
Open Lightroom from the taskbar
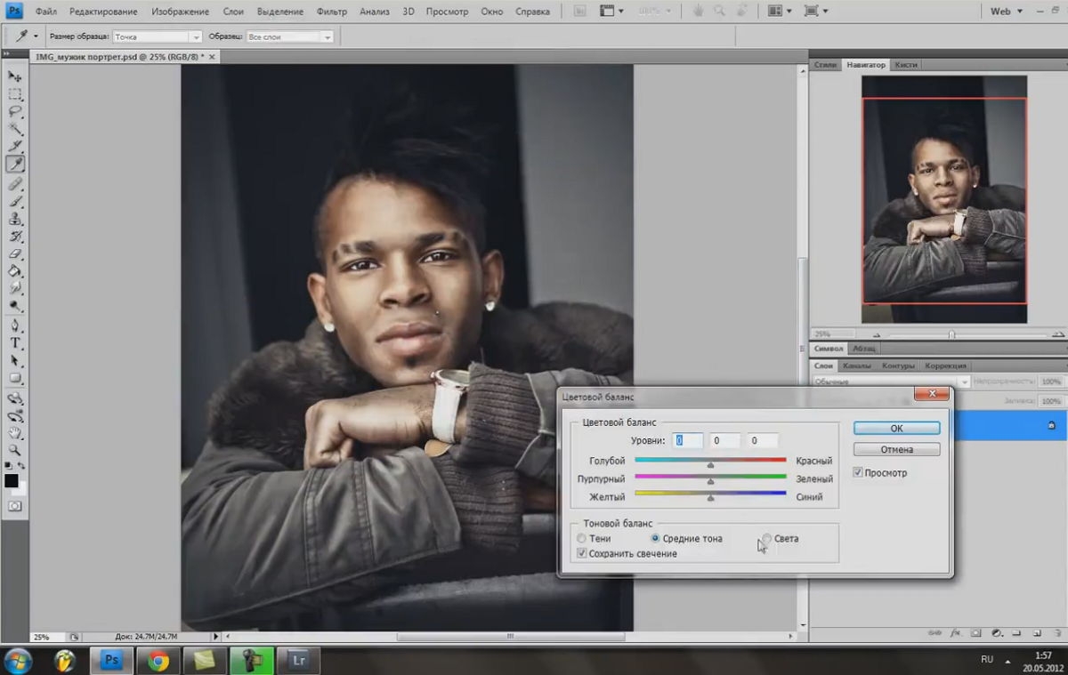[297, 661]
